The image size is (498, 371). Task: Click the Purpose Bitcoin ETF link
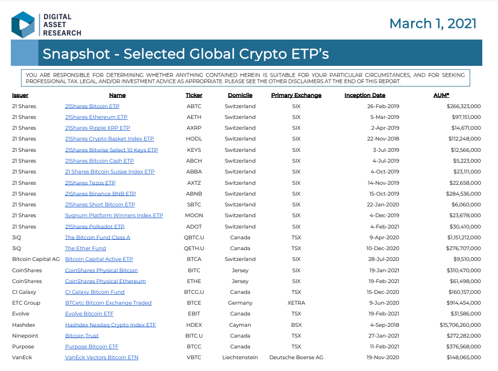click(91, 346)
